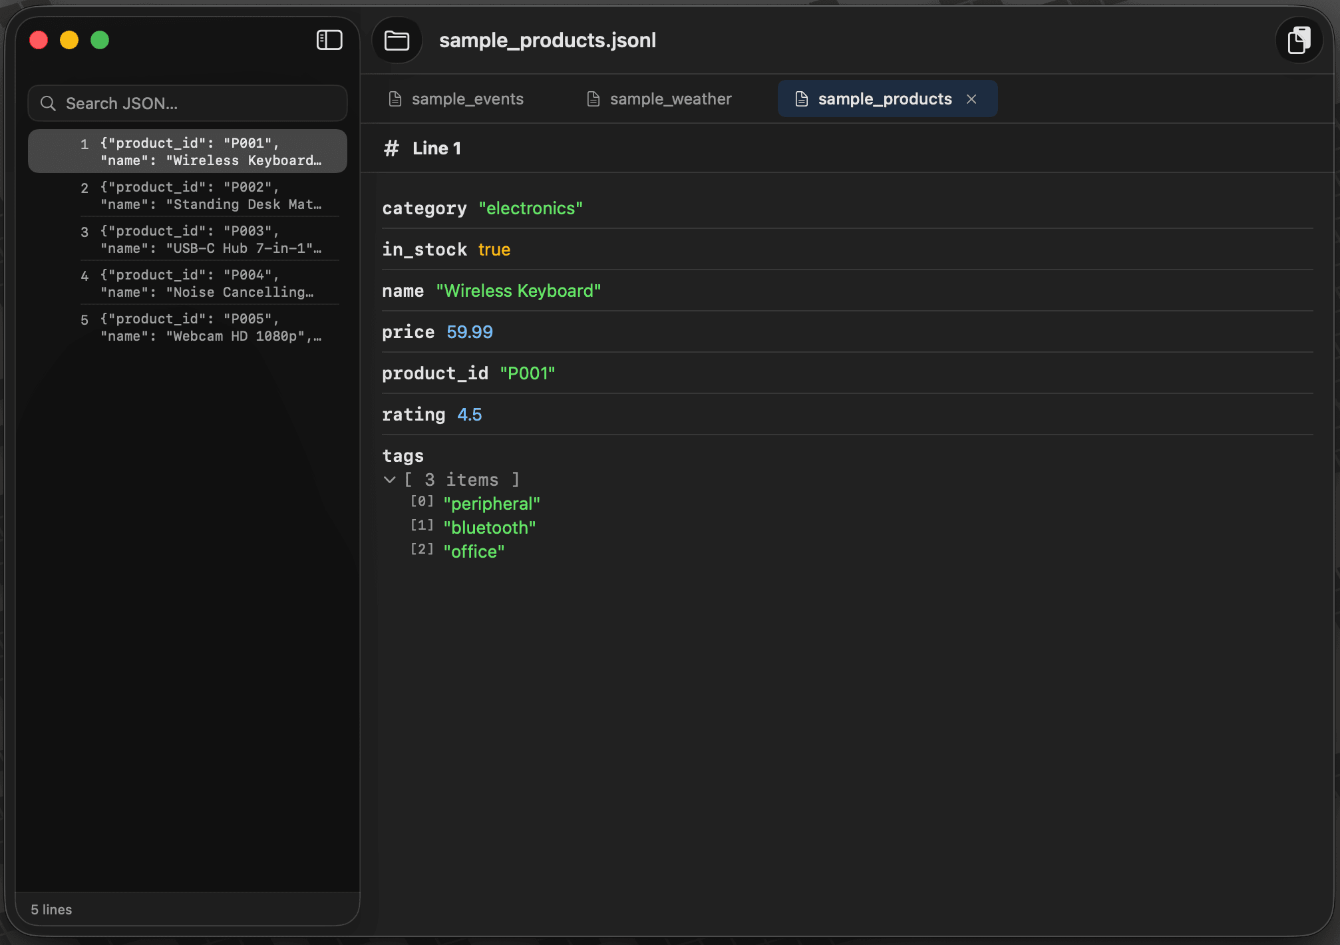Click tag item "bluetooth"
Image resolution: width=1340 pixels, height=945 pixels.
[490, 528]
